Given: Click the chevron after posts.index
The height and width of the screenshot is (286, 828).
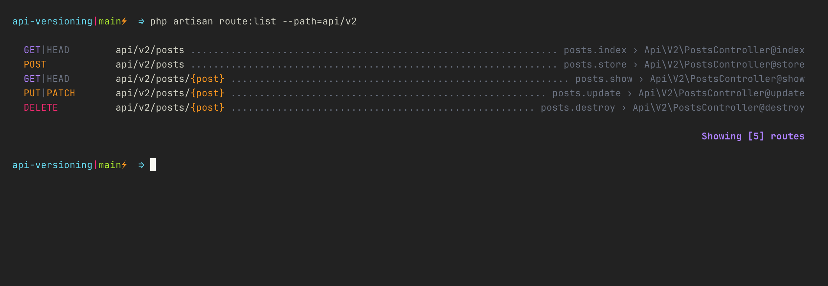Looking at the screenshot, I should 636,50.
